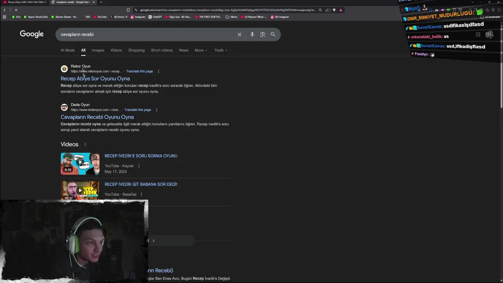Open 'RECEP İVEDİK GİT BABANA SOR DEDİ!' video

click(x=141, y=184)
